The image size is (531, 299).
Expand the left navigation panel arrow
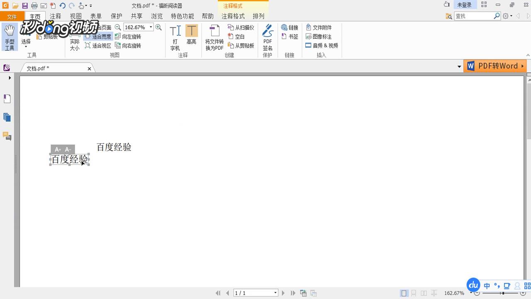(x=10, y=78)
